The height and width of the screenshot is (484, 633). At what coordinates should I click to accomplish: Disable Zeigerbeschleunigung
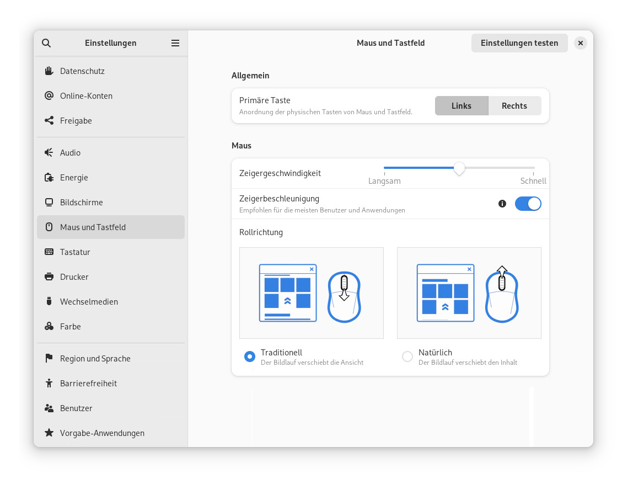[528, 204]
